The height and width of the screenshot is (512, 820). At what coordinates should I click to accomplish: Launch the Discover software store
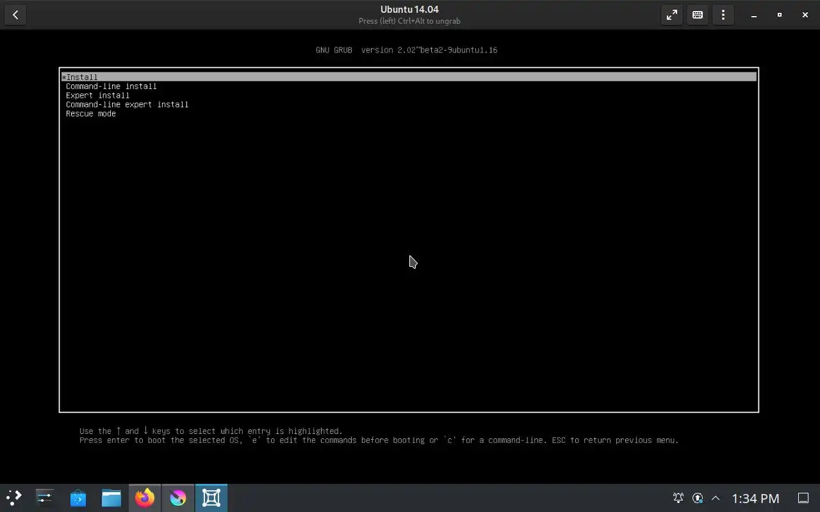(78, 498)
